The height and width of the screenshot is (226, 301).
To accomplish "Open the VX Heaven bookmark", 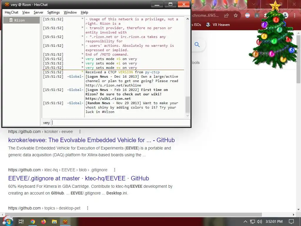I will pyautogui.click(x=218, y=25).
